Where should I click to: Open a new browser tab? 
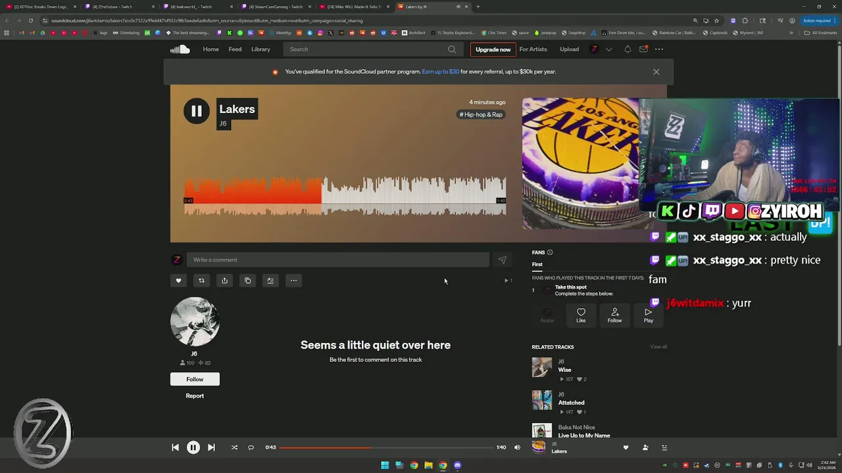coord(478,7)
